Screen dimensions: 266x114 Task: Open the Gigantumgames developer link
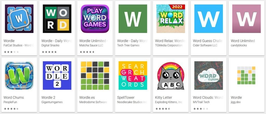[52, 102]
